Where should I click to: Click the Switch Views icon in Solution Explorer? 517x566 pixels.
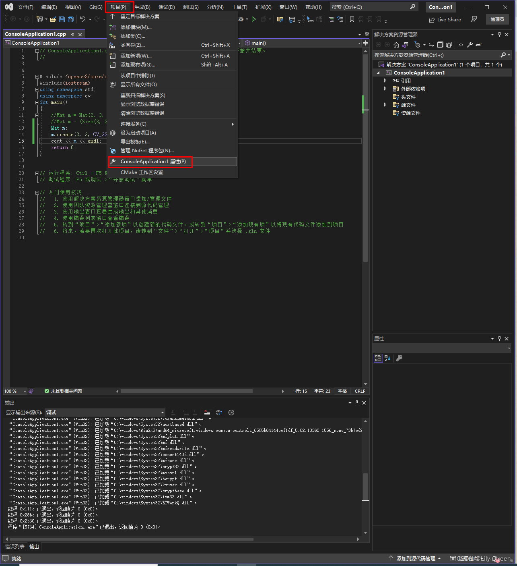point(405,45)
